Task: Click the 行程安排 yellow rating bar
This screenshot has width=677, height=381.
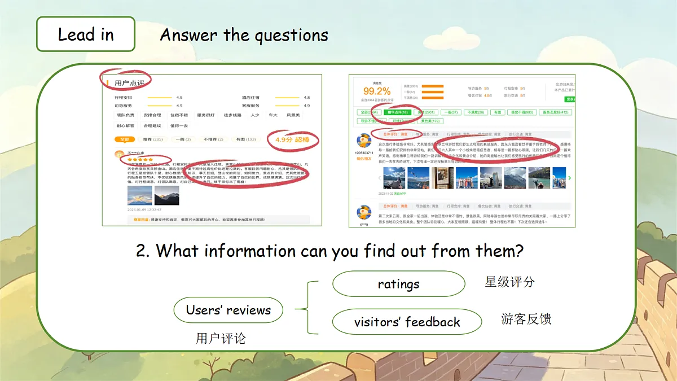Action: click(160, 98)
